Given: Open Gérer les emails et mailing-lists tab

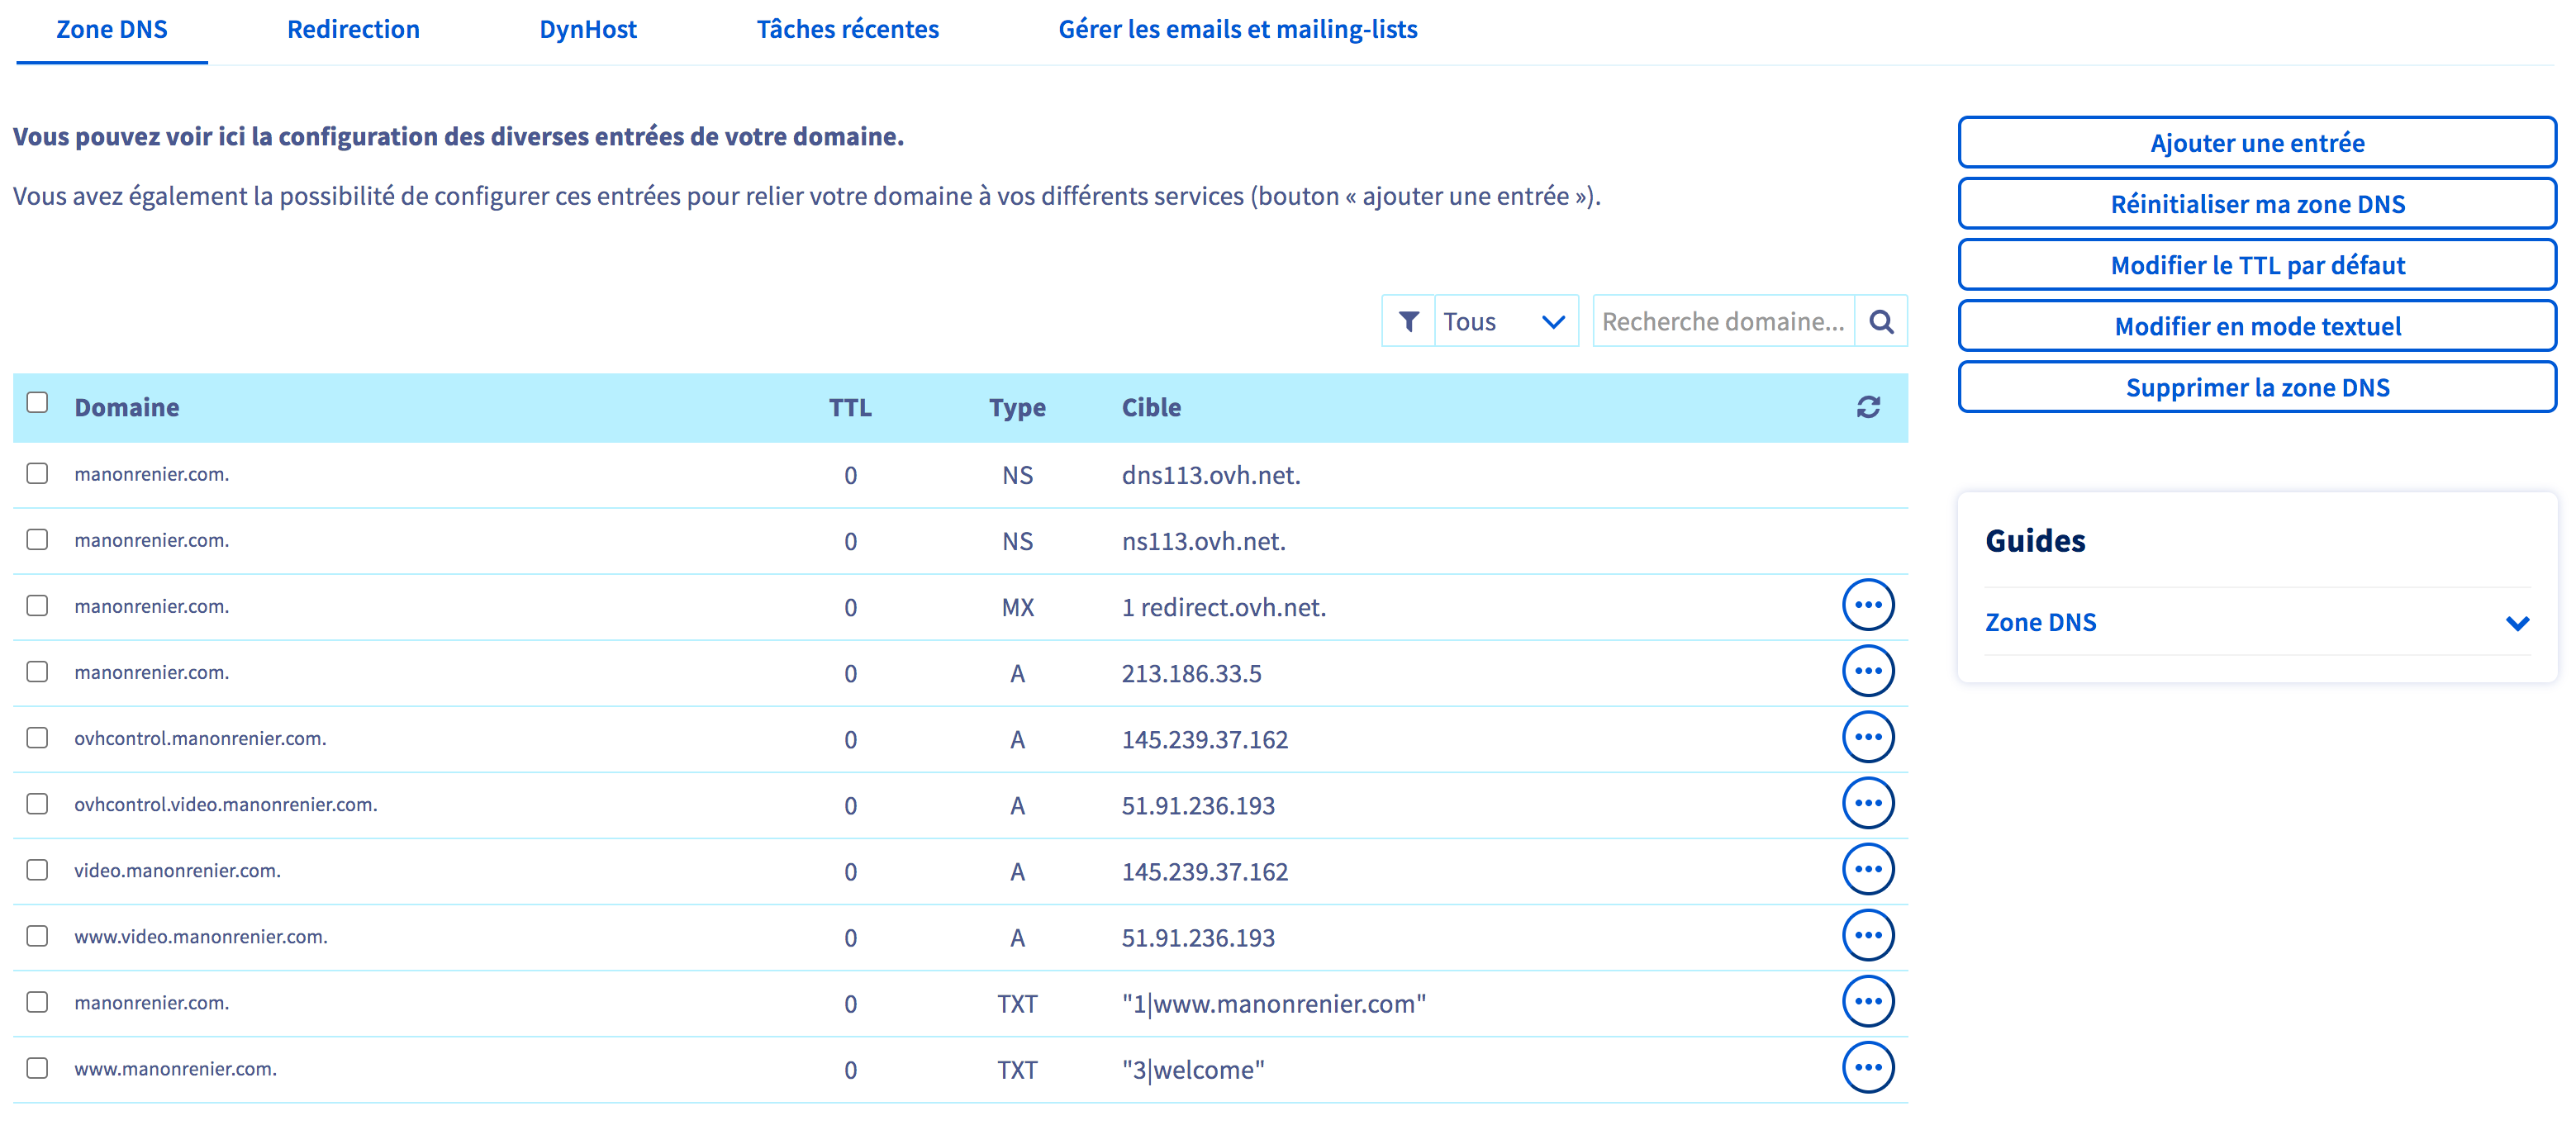Looking at the screenshot, I should 1237,30.
